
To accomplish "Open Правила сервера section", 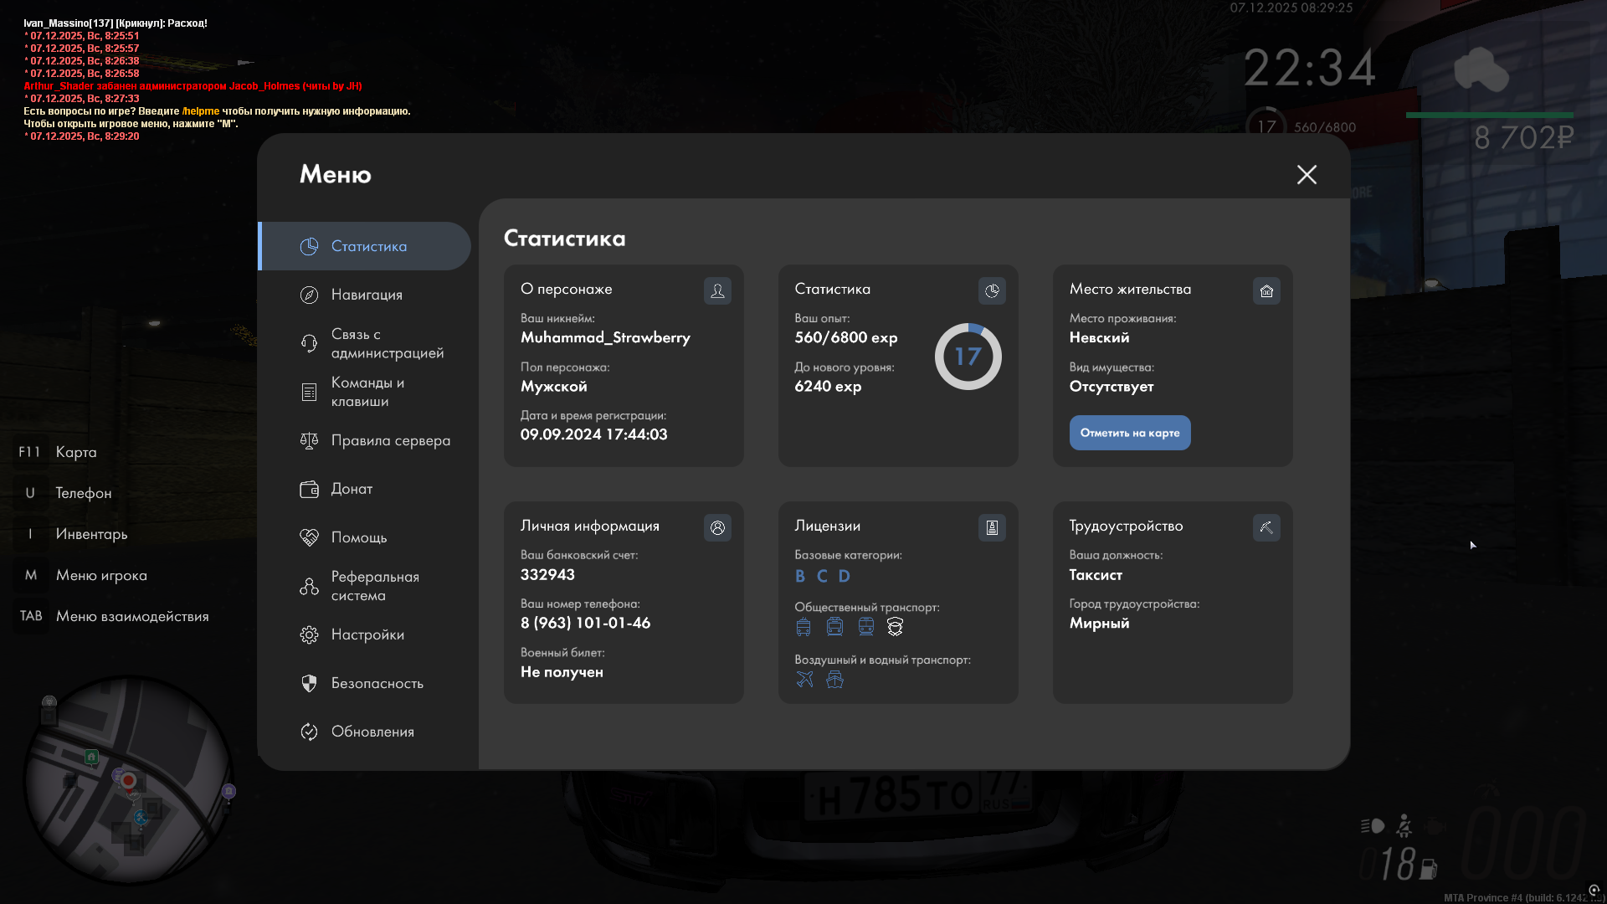I will (x=389, y=440).
